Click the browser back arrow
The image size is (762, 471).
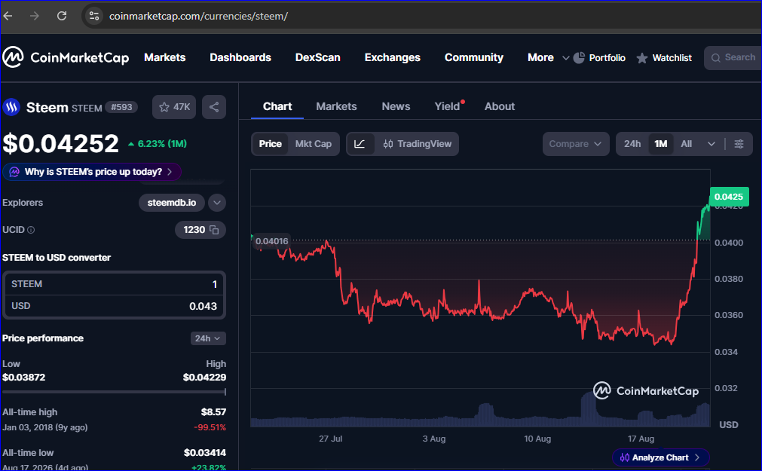pos(8,16)
